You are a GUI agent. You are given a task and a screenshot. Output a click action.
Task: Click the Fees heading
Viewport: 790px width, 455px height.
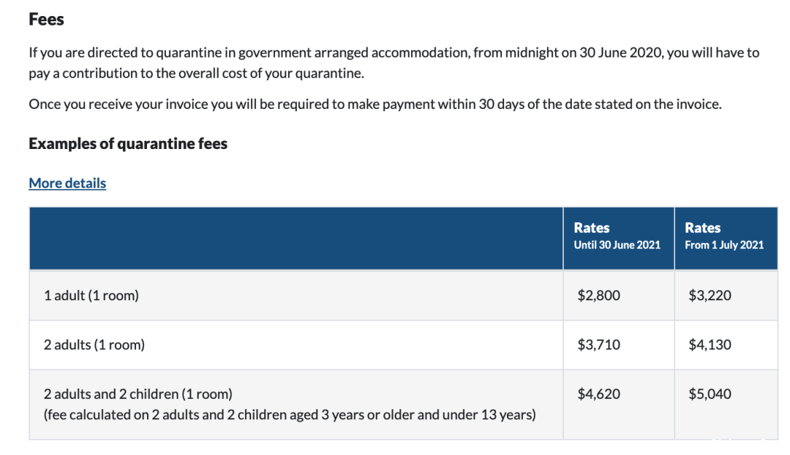click(46, 19)
